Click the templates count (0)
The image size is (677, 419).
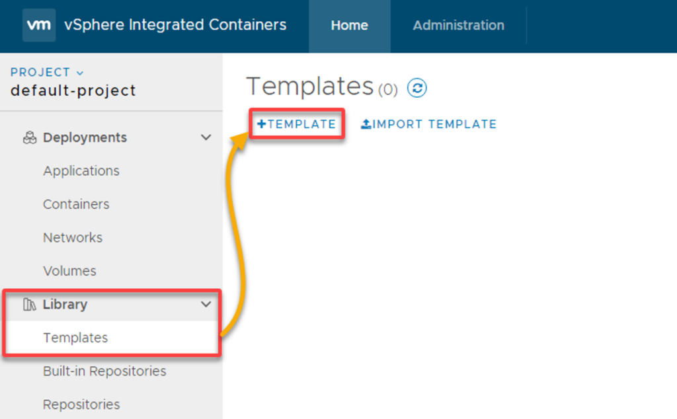pyautogui.click(x=387, y=89)
